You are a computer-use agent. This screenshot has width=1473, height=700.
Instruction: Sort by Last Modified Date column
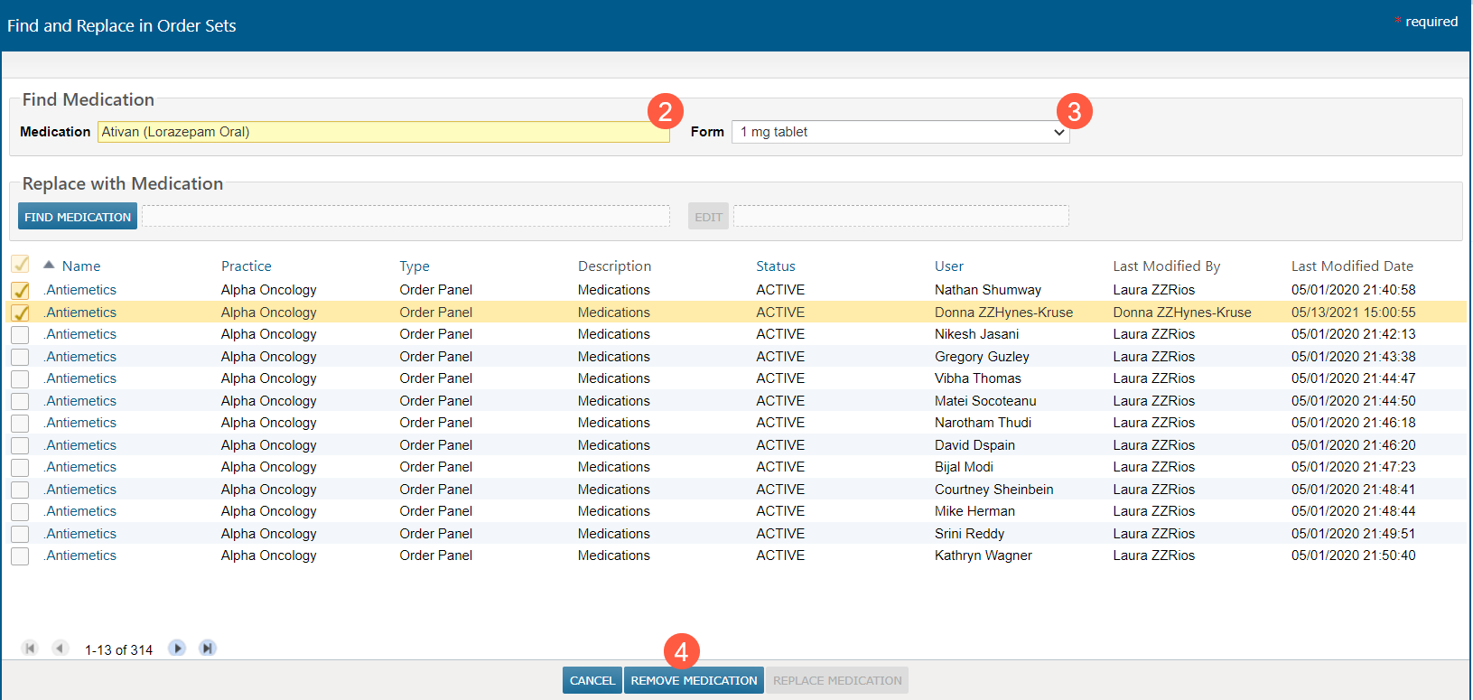click(x=1351, y=266)
